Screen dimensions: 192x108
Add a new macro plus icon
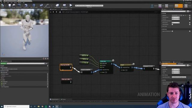click(x=48, y=78)
